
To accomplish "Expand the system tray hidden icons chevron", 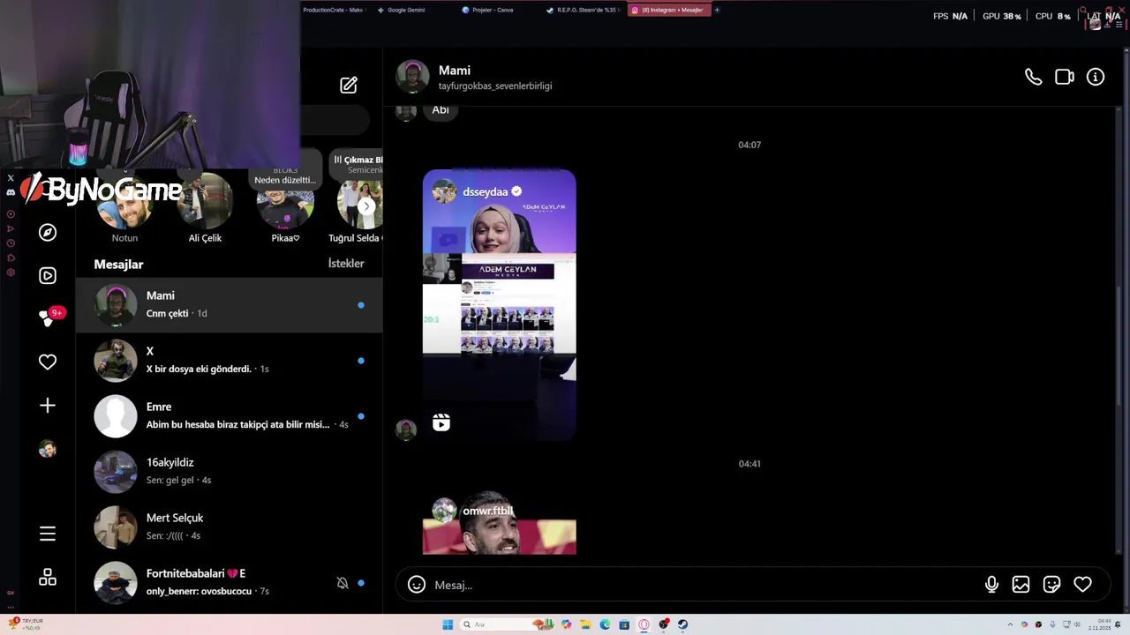I will [x=1010, y=624].
